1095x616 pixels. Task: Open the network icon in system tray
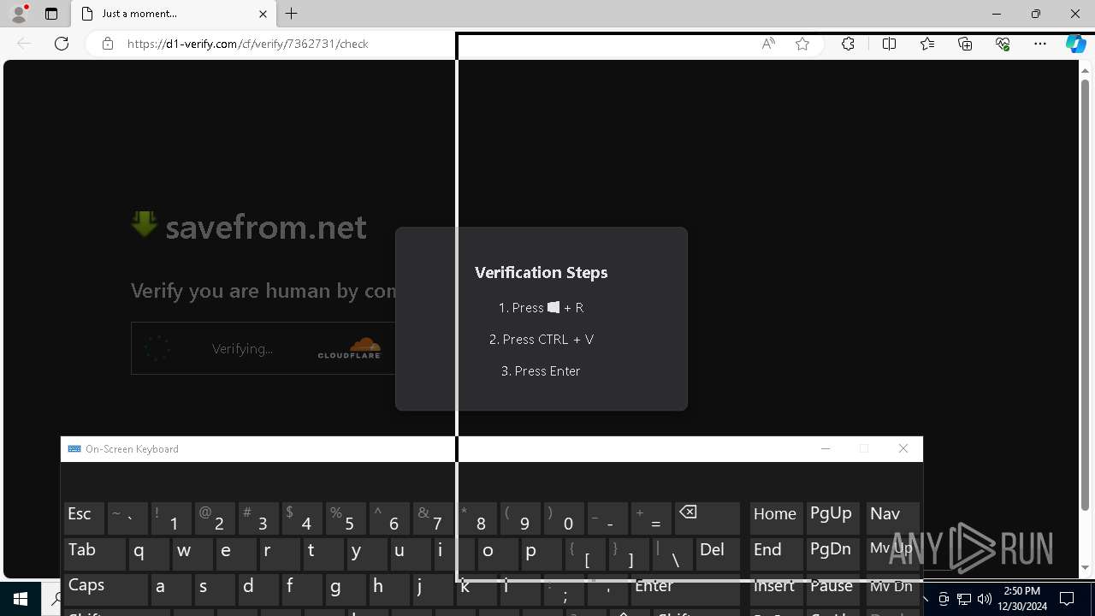[964, 599]
